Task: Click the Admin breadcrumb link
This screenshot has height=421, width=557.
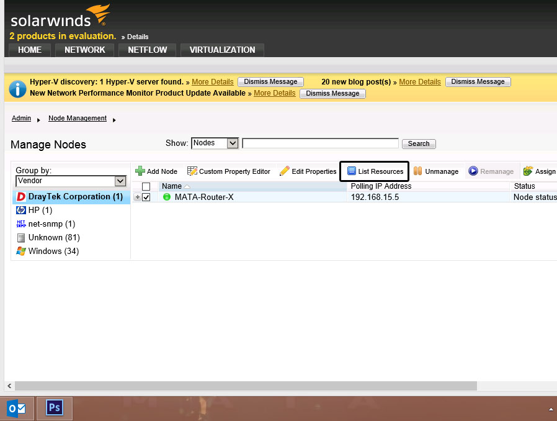Action: click(x=21, y=118)
